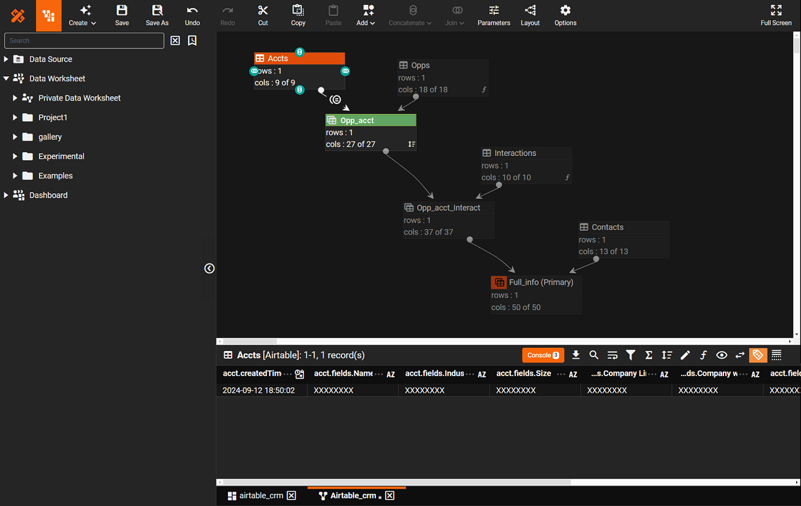
Task: Toggle Full Screen mode
Action: coord(776,15)
